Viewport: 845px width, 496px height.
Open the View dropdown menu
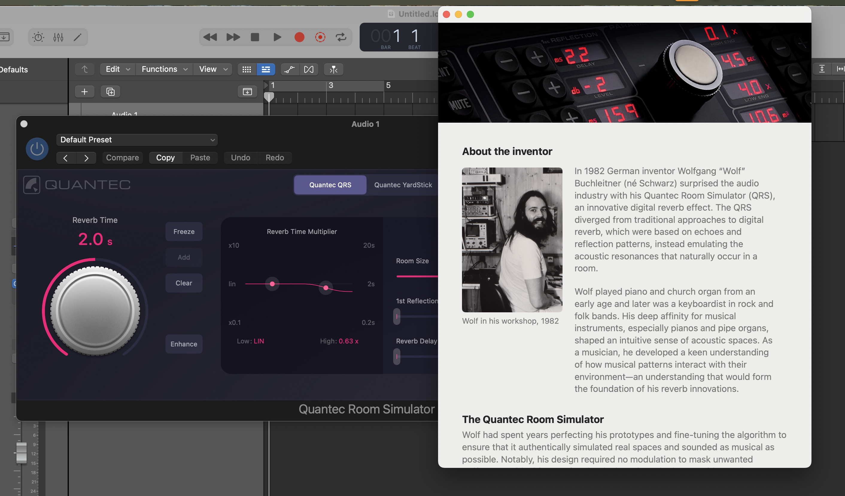pyautogui.click(x=213, y=69)
